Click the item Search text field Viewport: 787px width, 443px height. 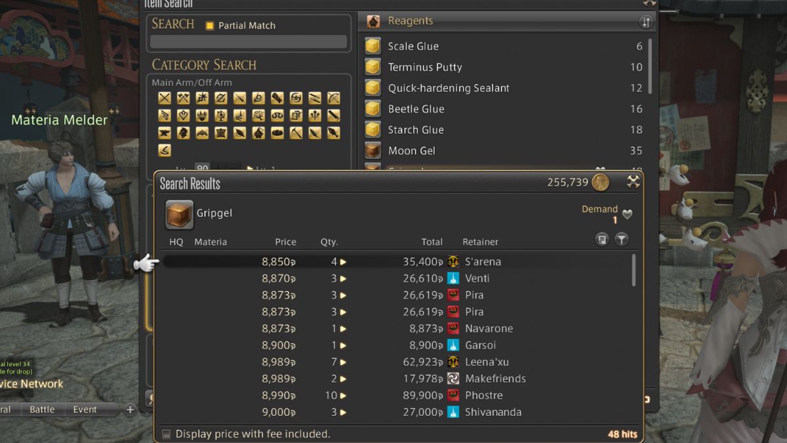click(249, 42)
